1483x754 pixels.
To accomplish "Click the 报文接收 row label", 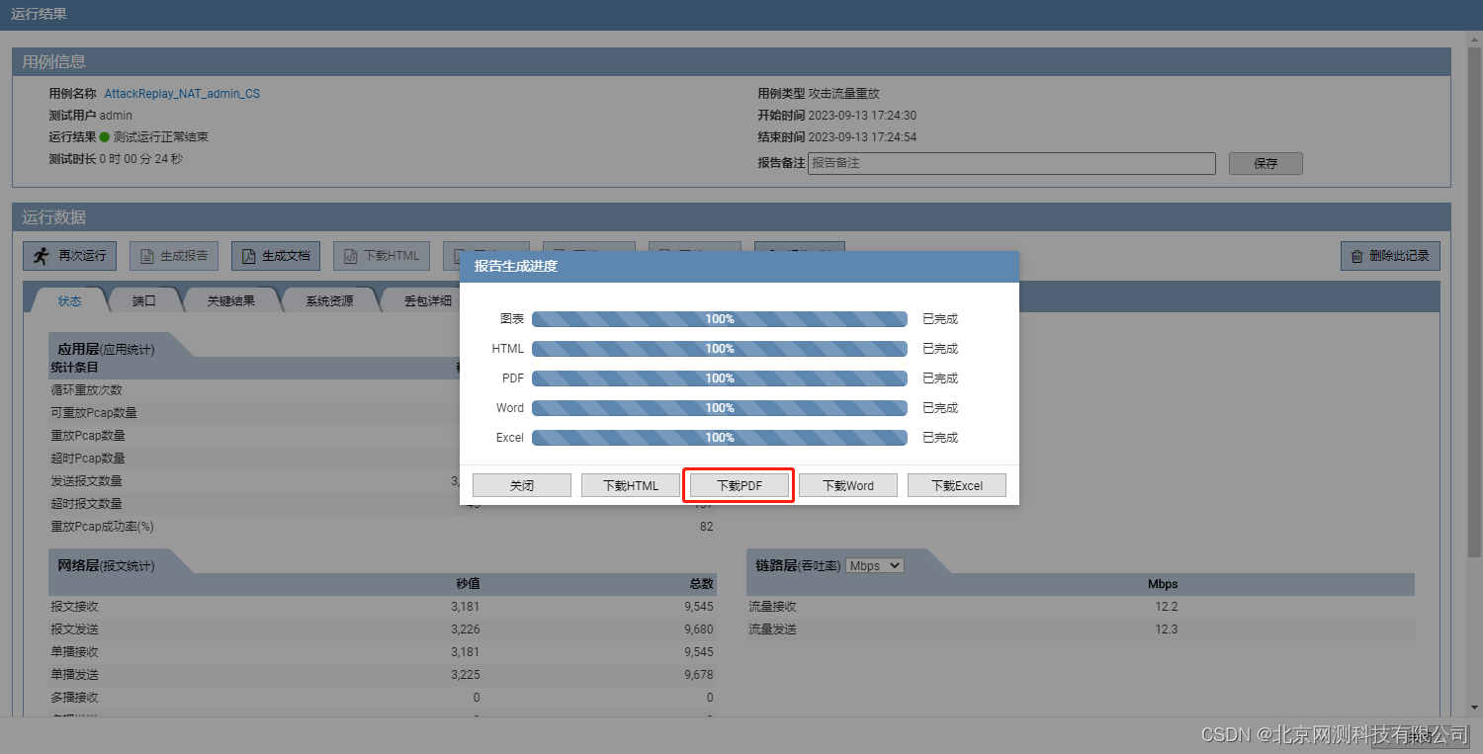I will 75,607.
